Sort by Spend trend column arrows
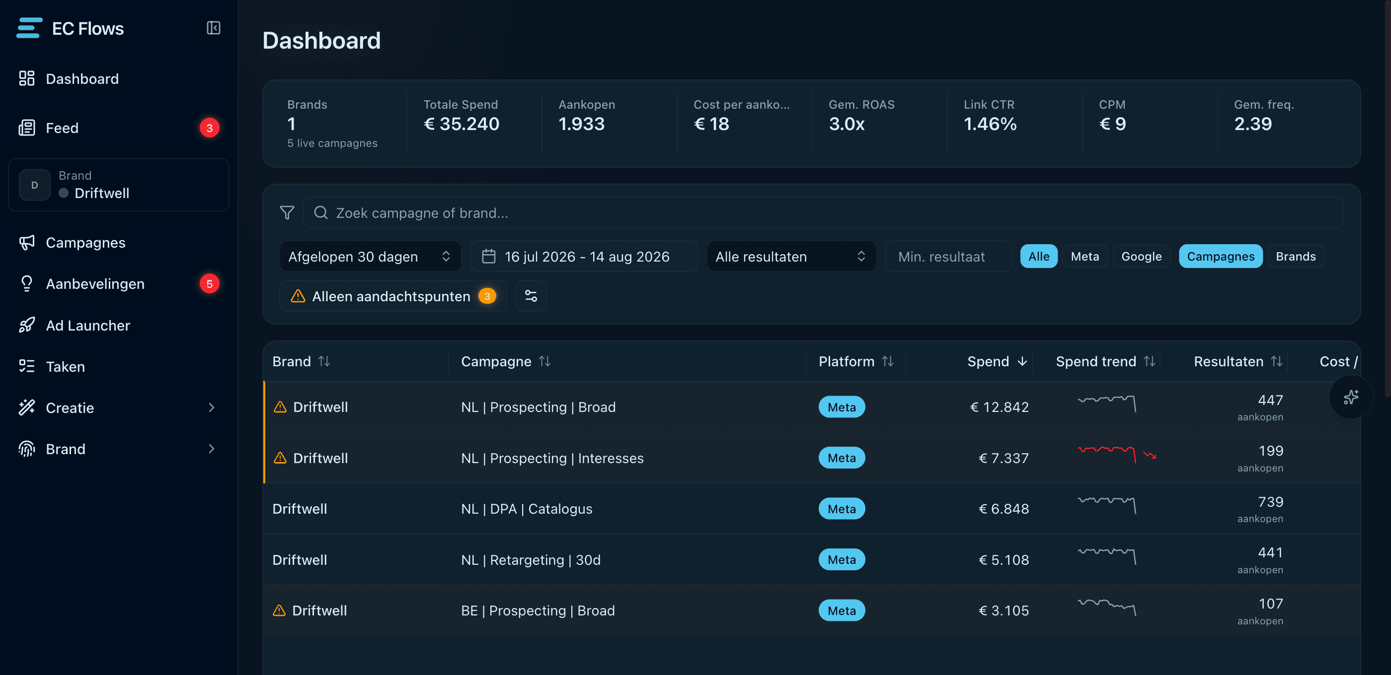 point(1150,361)
